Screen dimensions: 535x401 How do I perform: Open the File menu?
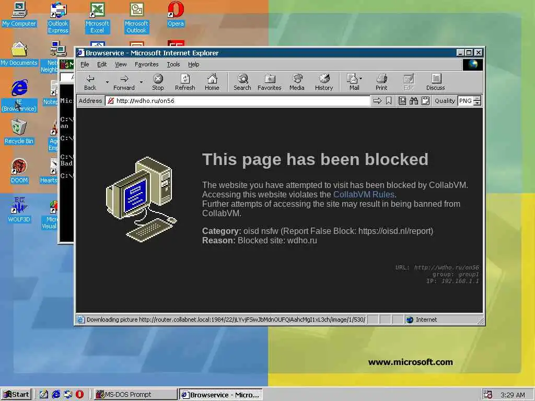85,64
